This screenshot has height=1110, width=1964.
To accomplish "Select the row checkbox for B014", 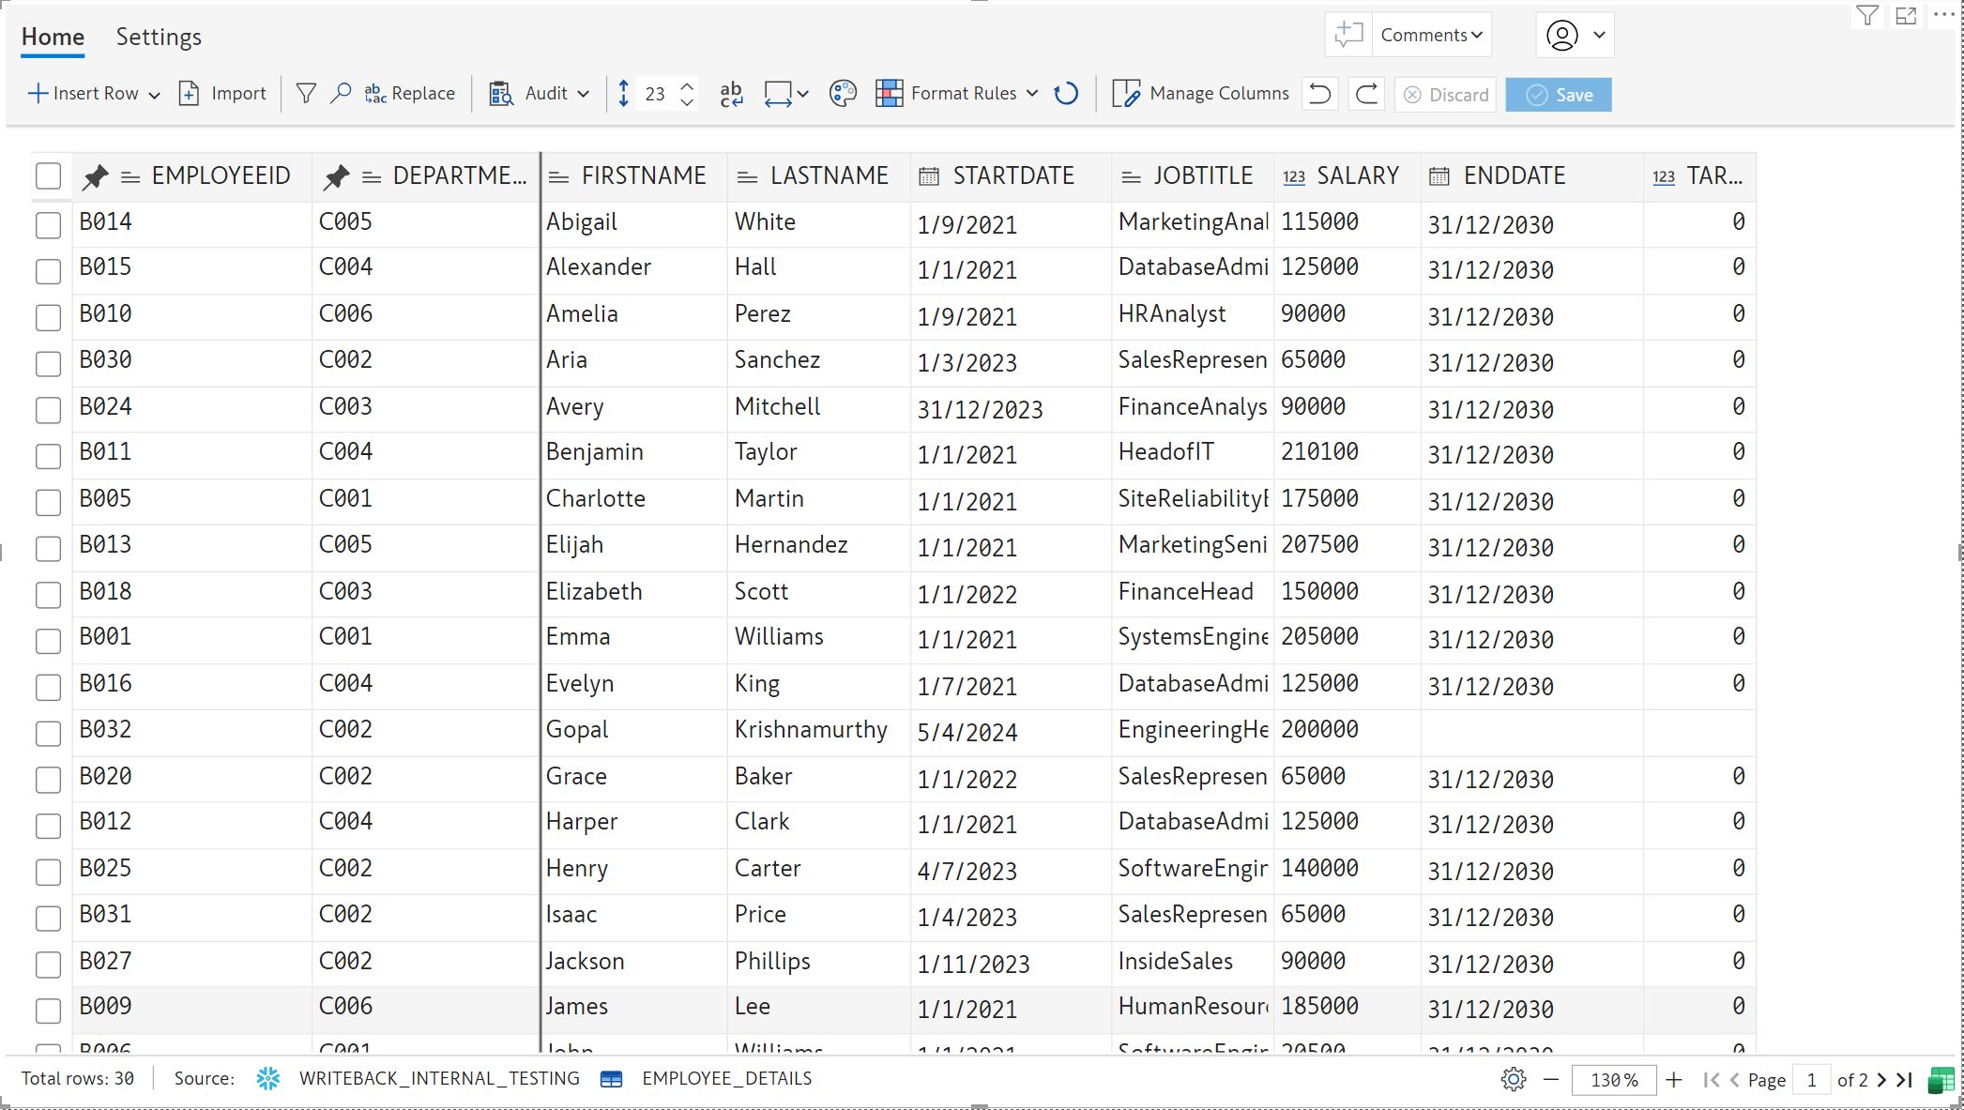I will coord(48,225).
